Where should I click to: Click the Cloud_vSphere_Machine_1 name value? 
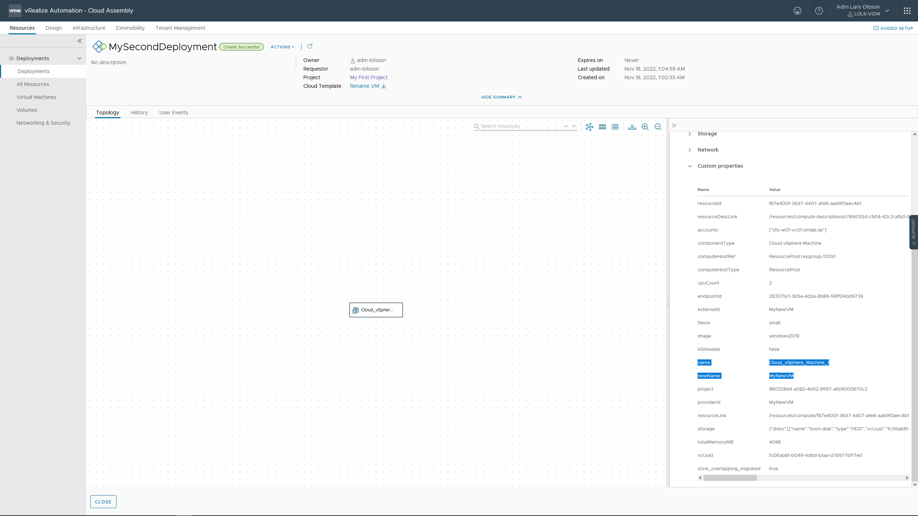pyautogui.click(x=799, y=363)
